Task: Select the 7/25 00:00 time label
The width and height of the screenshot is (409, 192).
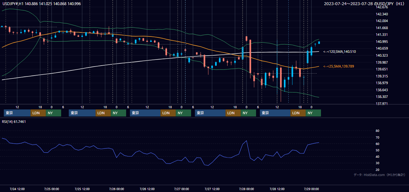Action: click(x=52, y=189)
